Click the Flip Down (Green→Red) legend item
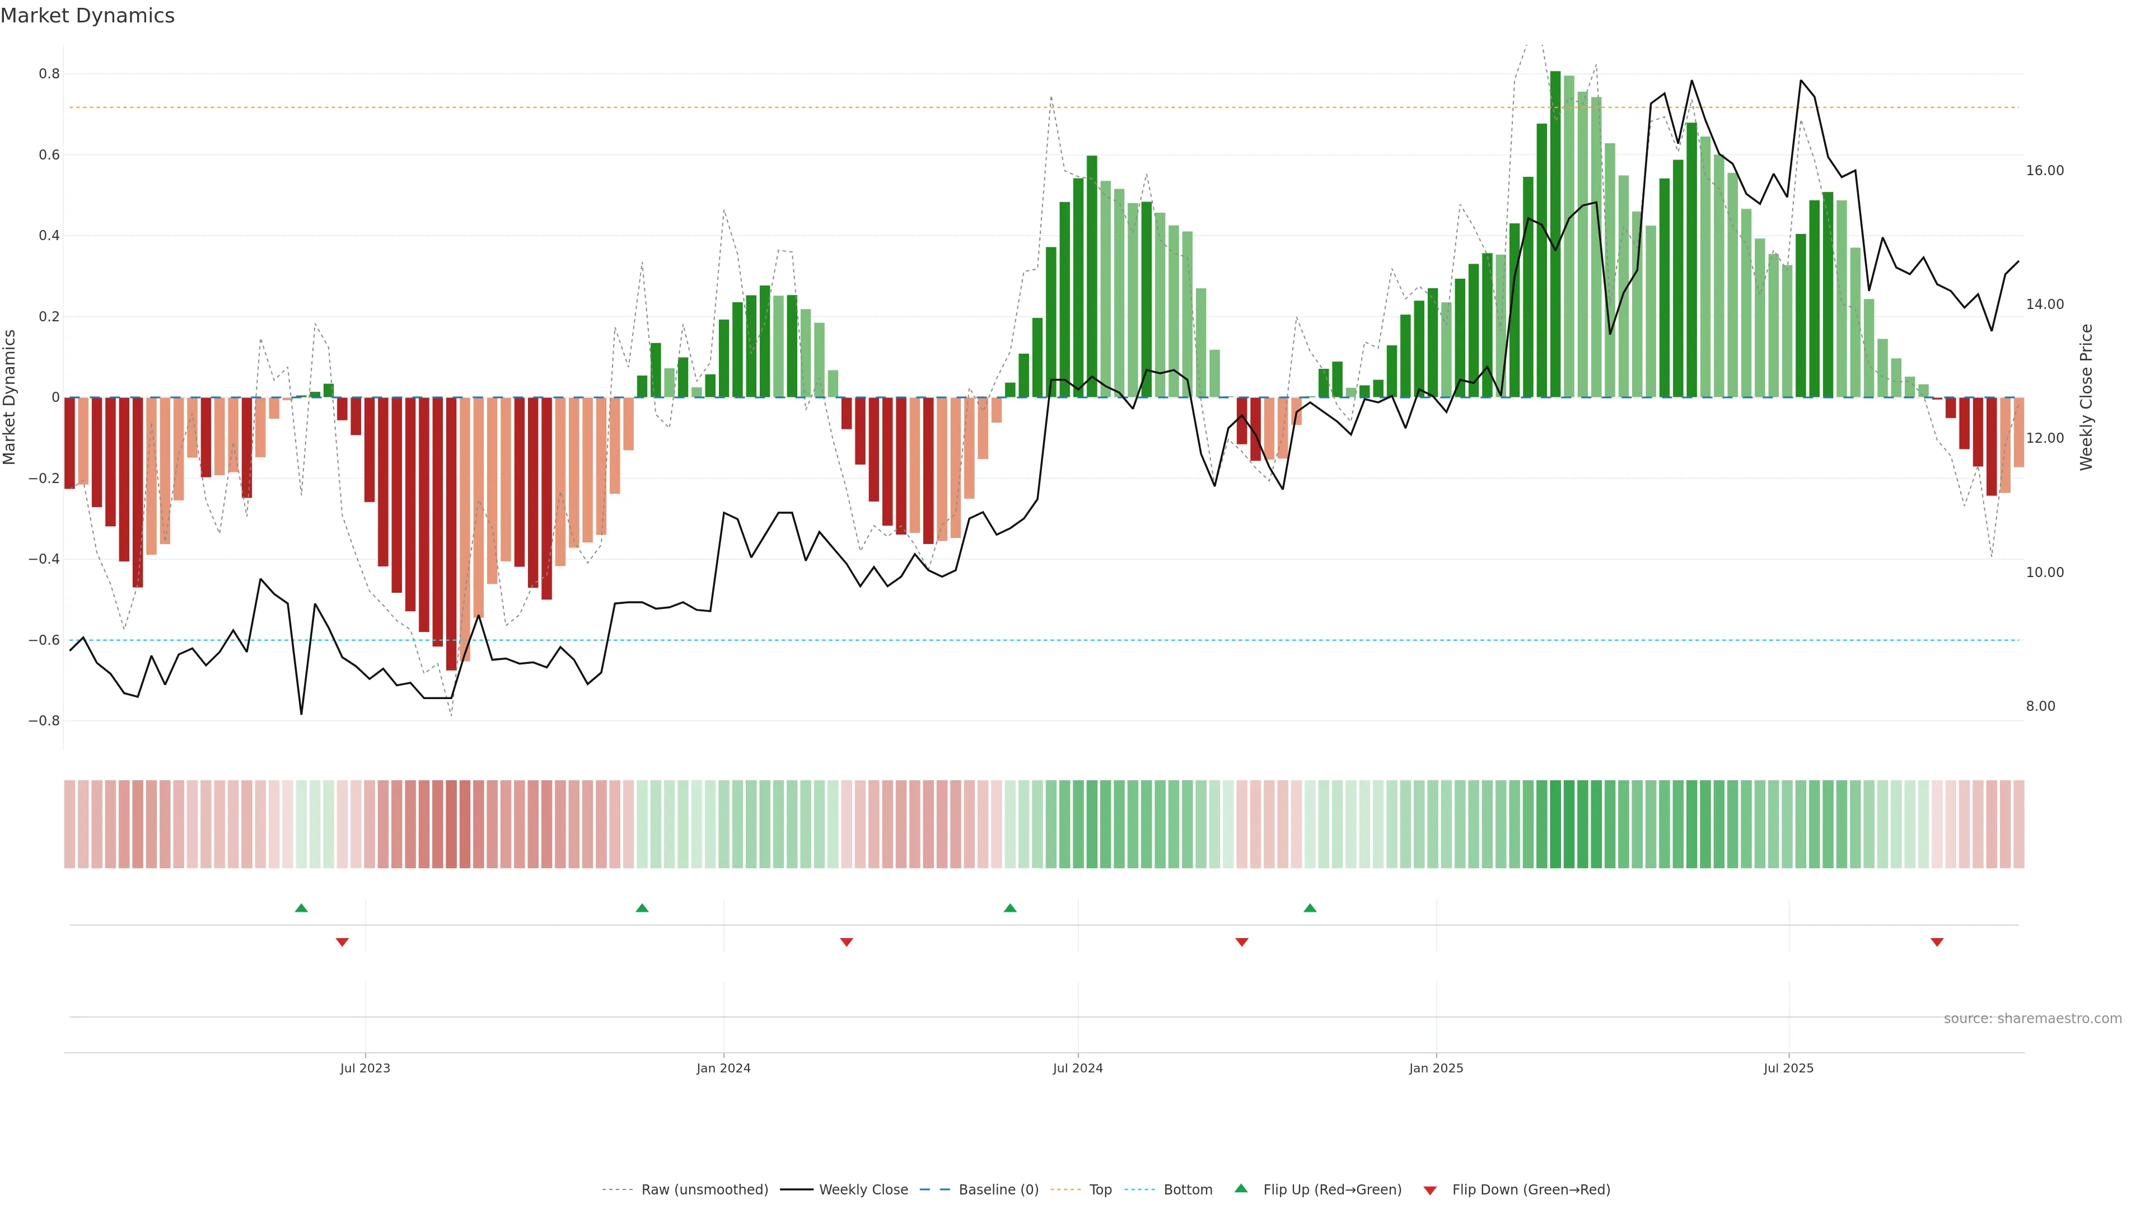 click(x=1531, y=1190)
